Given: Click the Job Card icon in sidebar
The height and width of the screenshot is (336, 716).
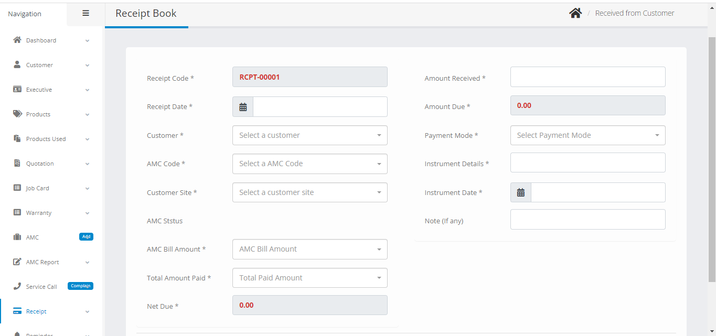Looking at the screenshot, I should 16,188.
